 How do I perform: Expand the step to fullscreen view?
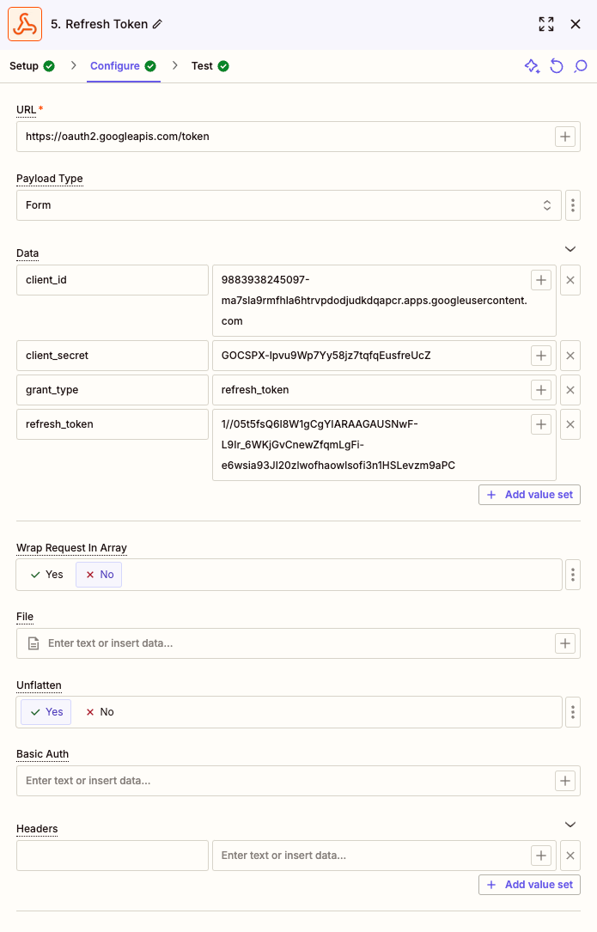545,24
